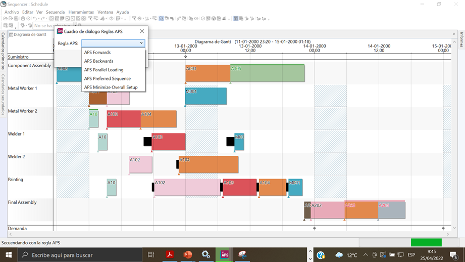Click the open folder toolbar icon
Image resolution: width=465 pixels, height=262 pixels.
(x=6, y=18)
